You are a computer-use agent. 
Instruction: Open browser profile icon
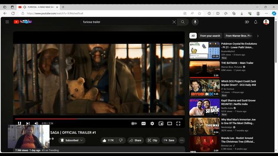pyautogui.click(x=258, y=13)
